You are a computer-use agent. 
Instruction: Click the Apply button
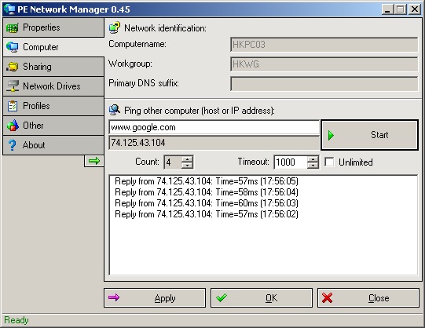click(155, 298)
